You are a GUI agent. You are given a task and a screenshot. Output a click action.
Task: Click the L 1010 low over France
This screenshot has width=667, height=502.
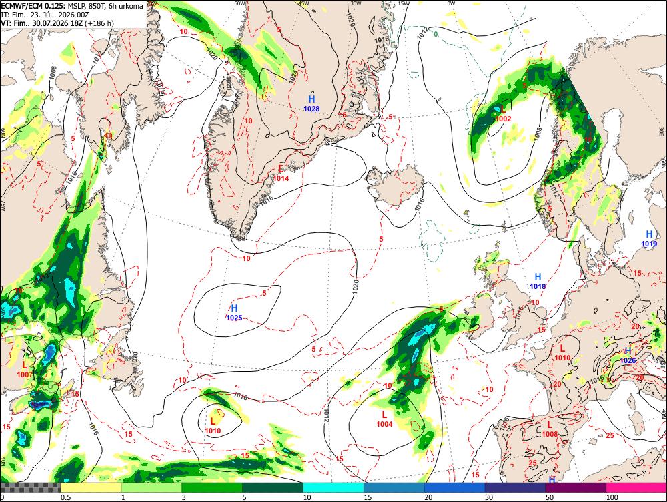(x=562, y=353)
